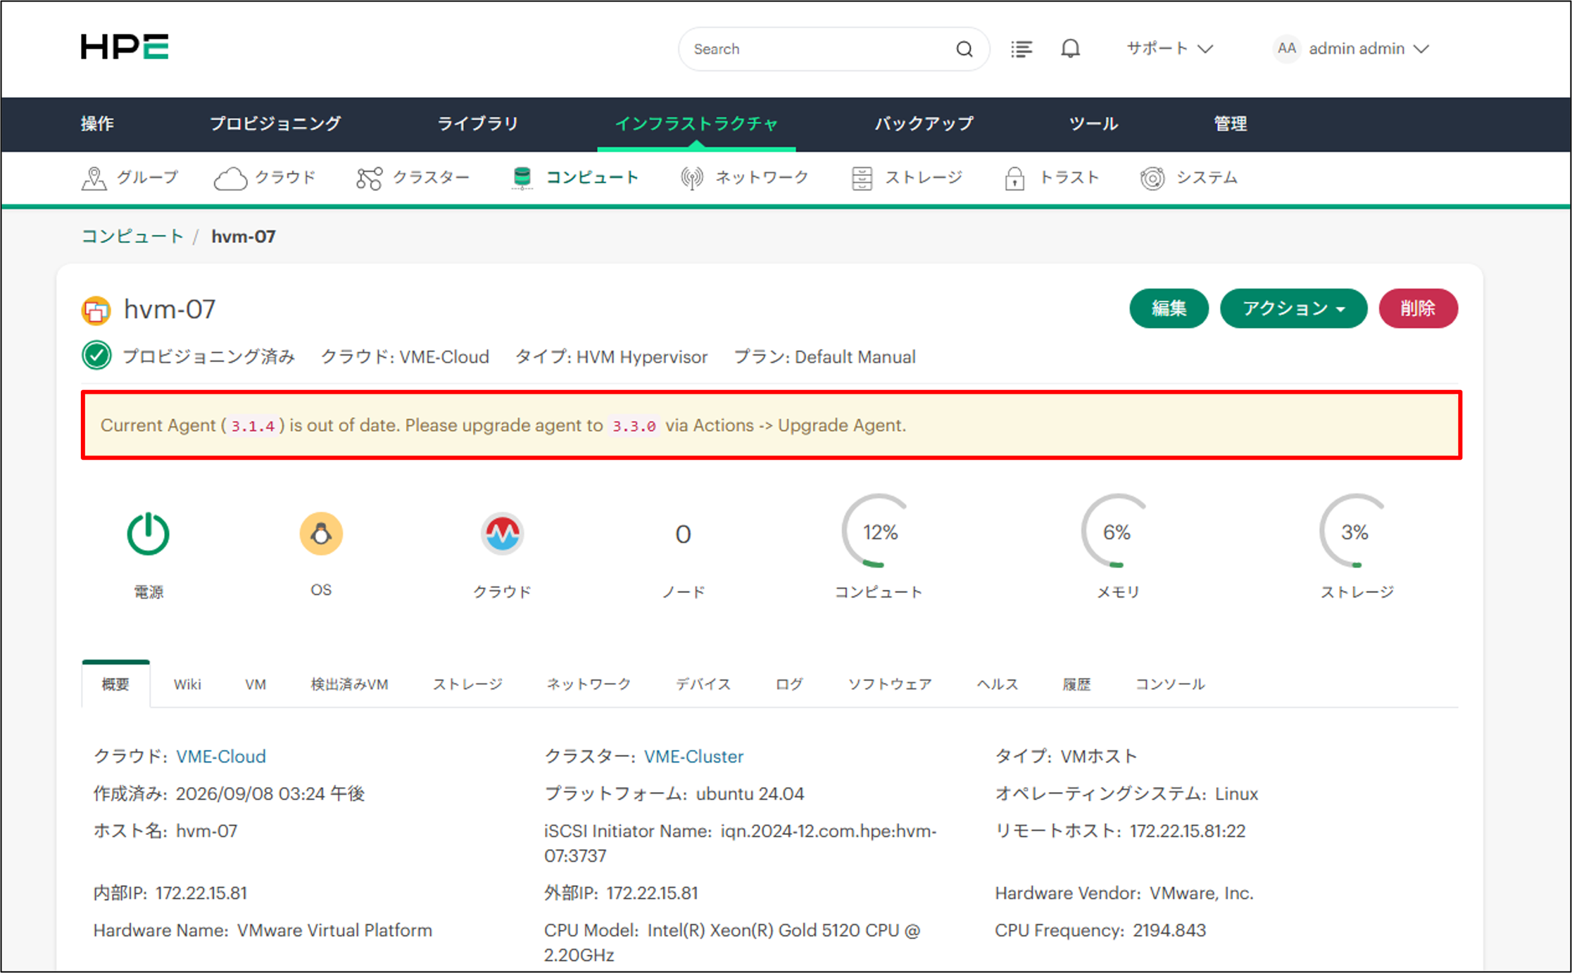This screenshot has width=1572, height=973.
Task: Click the 12% コンピュート usage gauge
Action: [x=879, y=532]
